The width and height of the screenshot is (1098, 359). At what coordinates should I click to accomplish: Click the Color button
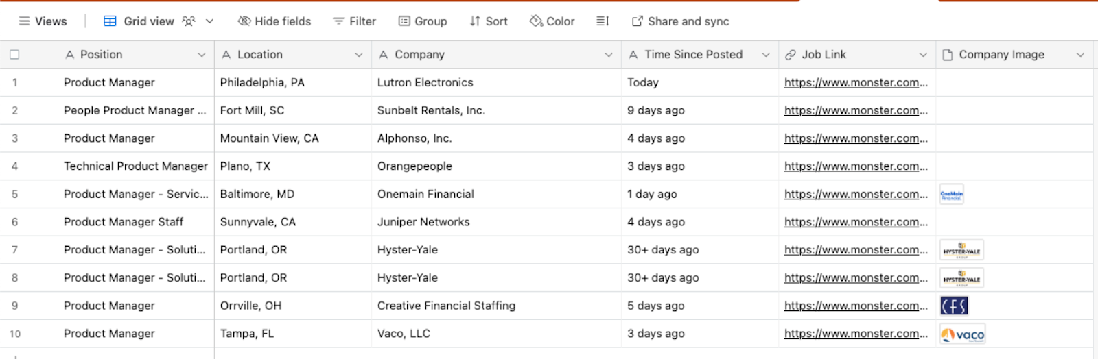click(x=552, y=21)
